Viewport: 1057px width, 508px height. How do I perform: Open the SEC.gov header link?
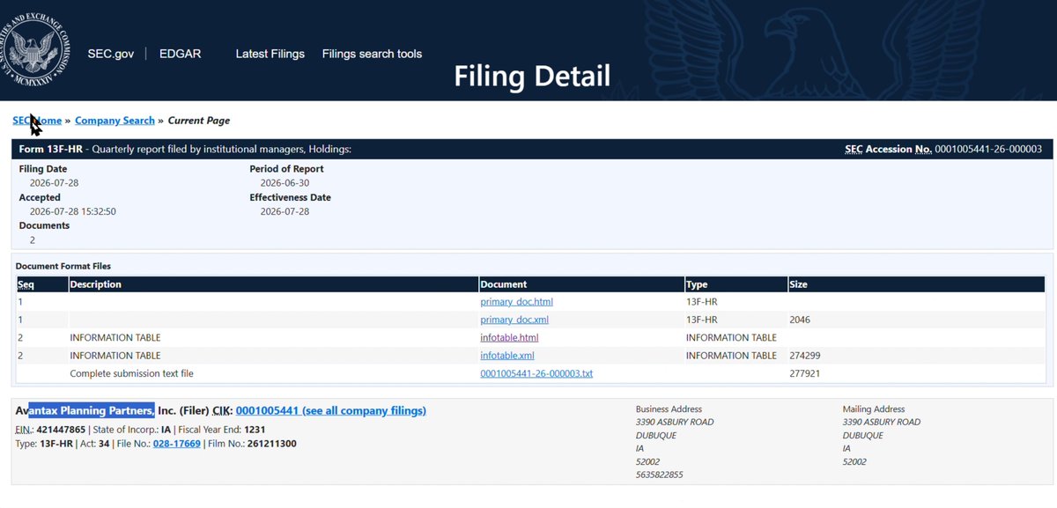[111, 54]
